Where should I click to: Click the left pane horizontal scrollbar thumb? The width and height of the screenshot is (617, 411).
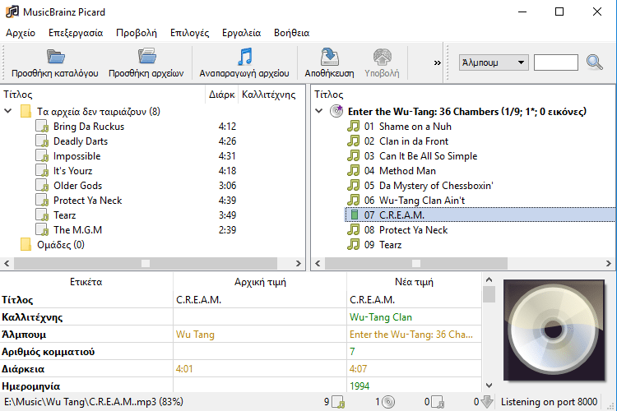[146, 264]
